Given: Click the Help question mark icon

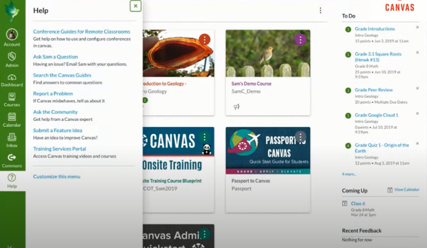Looking at the screenshot, I should click(x=12, y=178).
